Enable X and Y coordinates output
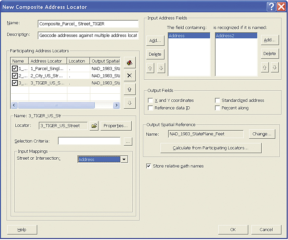 tap(150, 101)
